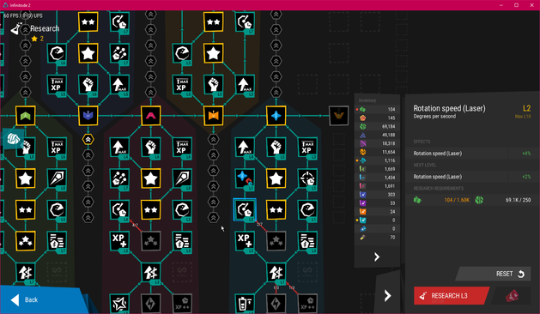Select the blue-purple tower node
The width and height of the screenshot is (540, 314).
88,116
